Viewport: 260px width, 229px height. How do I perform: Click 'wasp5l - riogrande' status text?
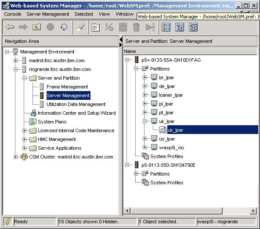coord(217,222)
